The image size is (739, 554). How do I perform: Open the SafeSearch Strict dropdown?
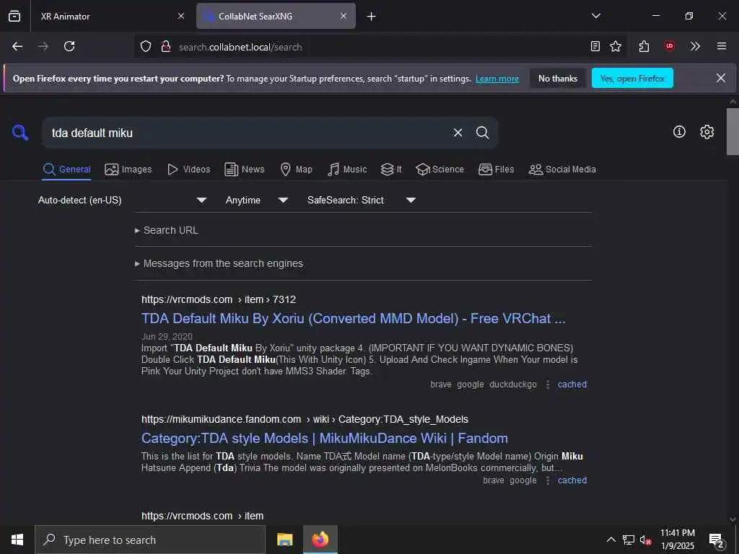point(362,201)
